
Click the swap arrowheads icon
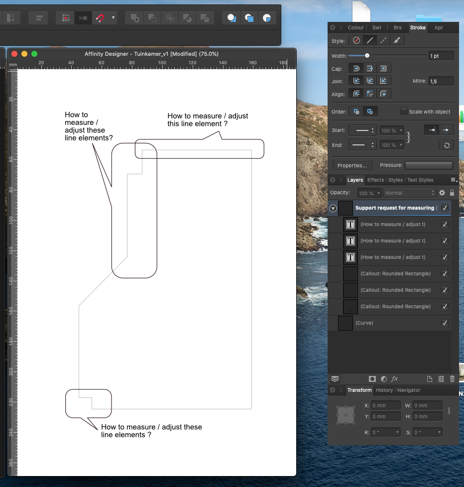click(x=447, y=145)
